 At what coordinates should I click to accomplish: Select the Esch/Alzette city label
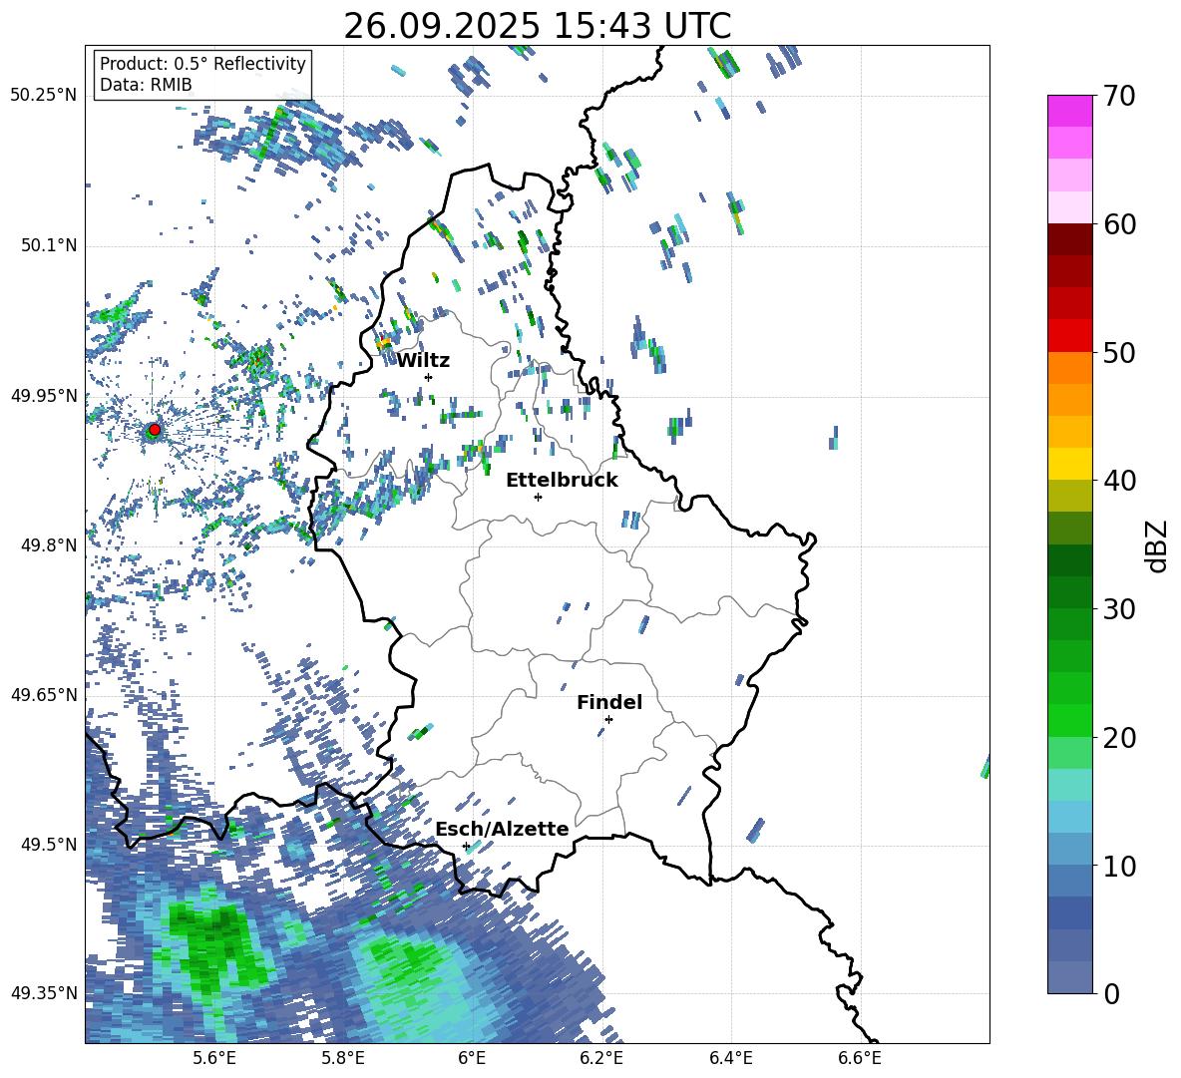[502, 829]
